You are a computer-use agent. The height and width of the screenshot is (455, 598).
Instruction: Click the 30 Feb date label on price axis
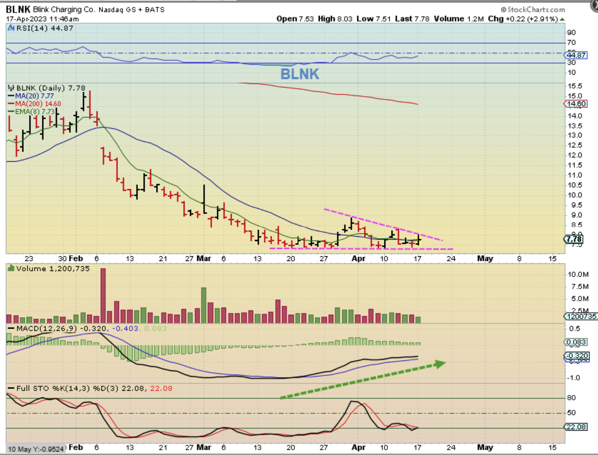70,259
